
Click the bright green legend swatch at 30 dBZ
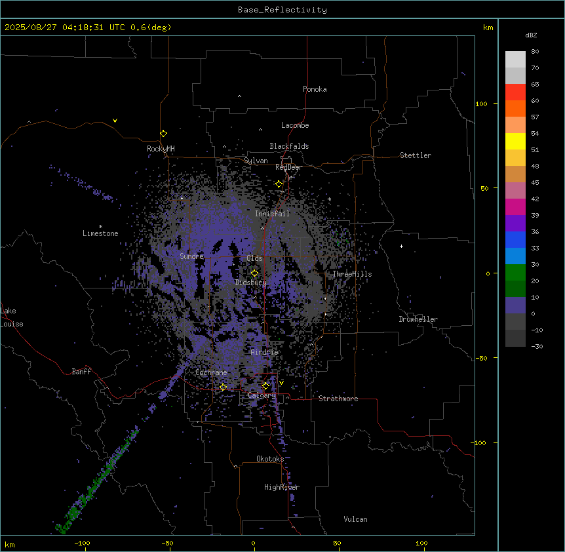pyautogui.click(x=515, y=273)
